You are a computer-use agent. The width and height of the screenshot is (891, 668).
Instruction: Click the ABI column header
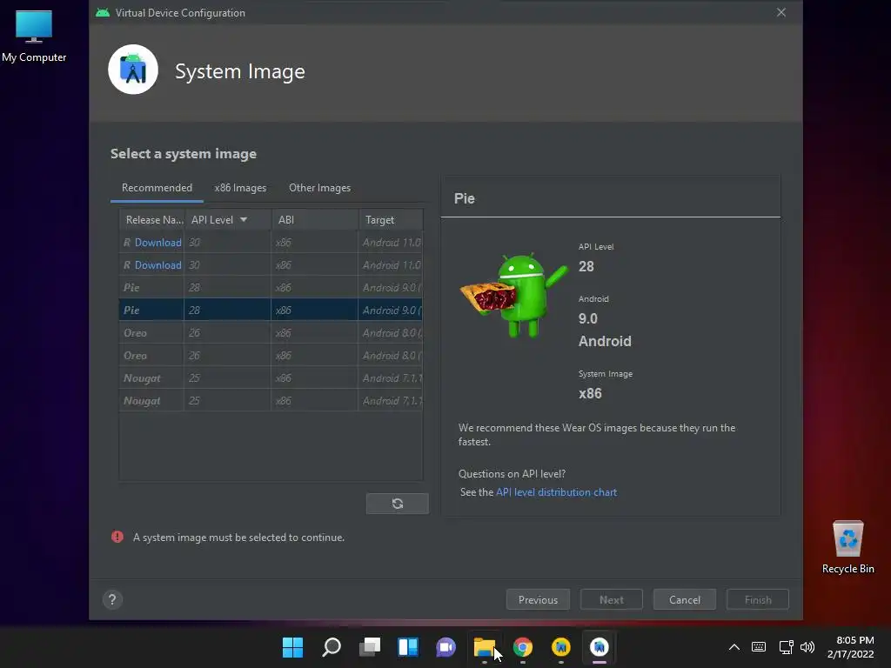[x=315, y=220]
